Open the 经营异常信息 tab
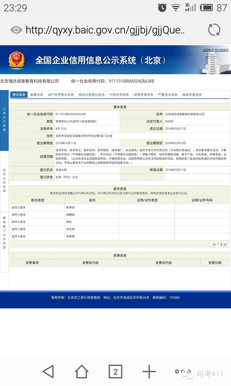 pyautogui.click(x=143, y=95)
